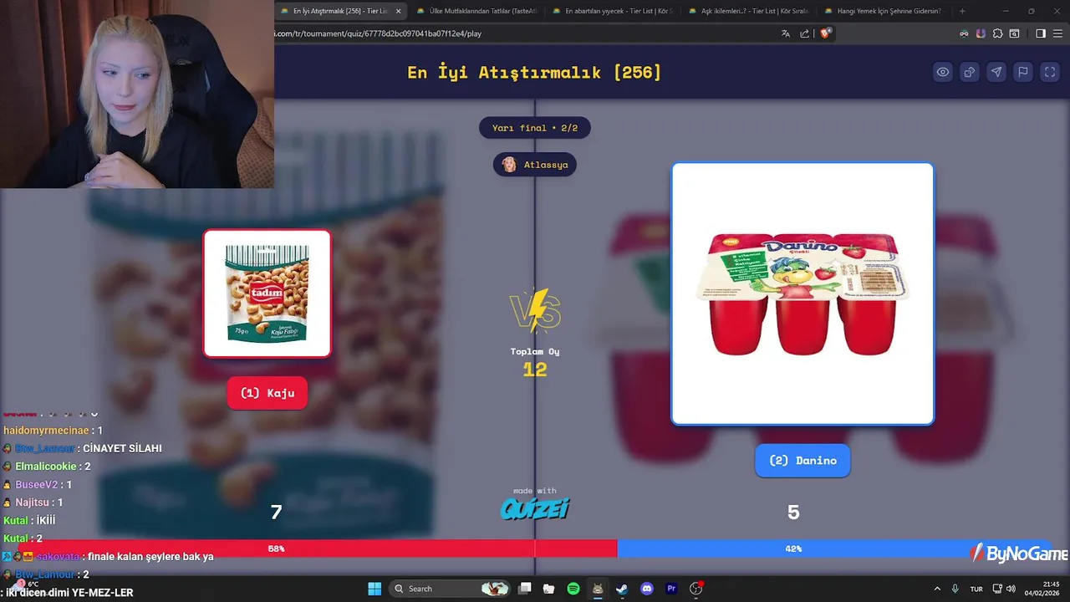Click the active browser icon in taskbar
The height and width of the screenshot is (602, 1070).
[x=598, y=589]
